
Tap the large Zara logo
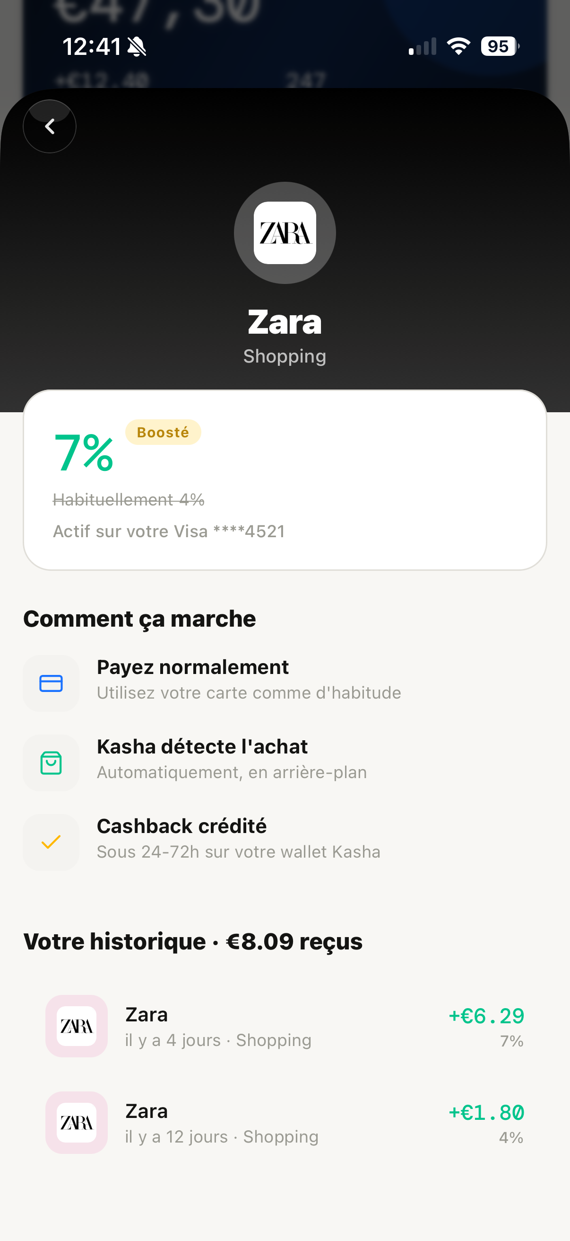[285, 233]
